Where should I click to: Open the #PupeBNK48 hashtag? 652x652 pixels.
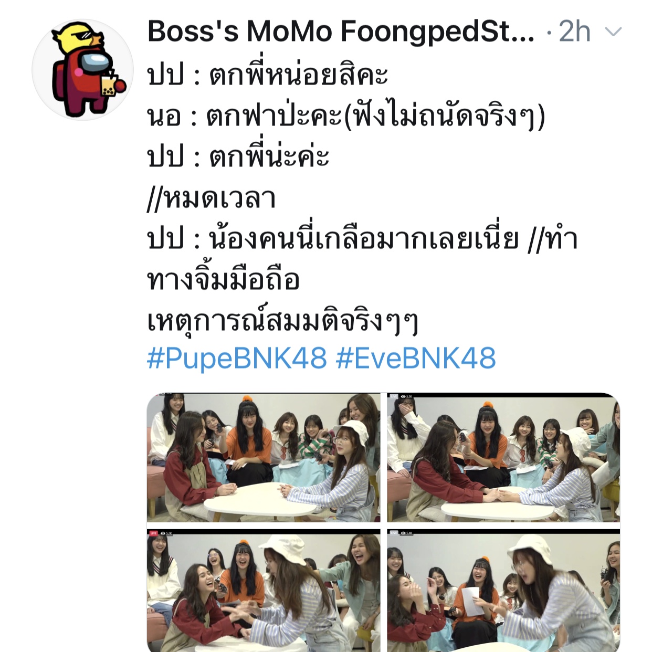(237, 359)
